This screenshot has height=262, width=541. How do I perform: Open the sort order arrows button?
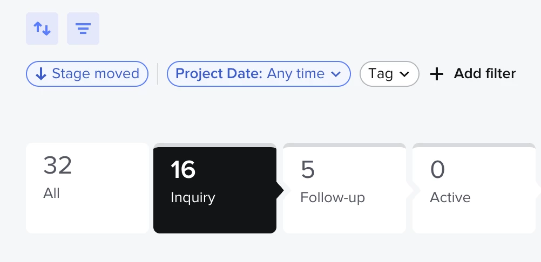pyautogui.click(x=42, y=29)
